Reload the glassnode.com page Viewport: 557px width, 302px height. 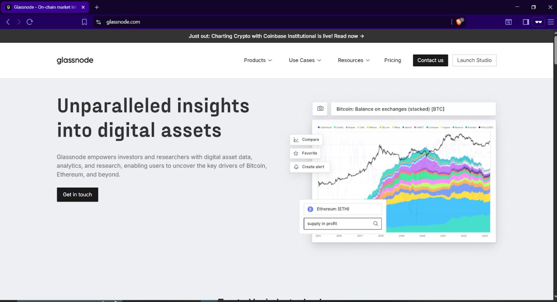[30, 22]
